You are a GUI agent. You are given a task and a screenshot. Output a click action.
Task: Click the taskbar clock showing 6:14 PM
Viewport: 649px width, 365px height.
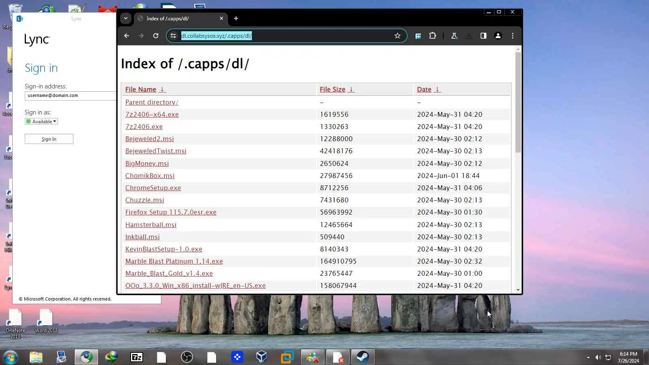click(628, 357)
